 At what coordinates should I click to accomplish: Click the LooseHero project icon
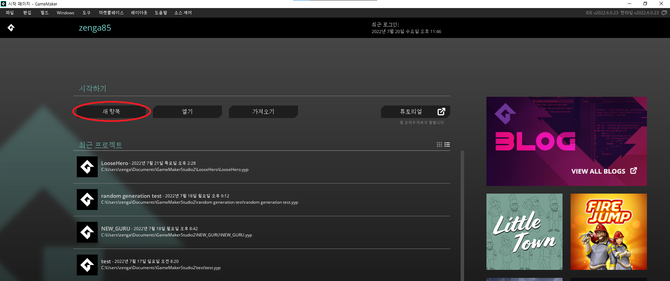pos(87,167)
